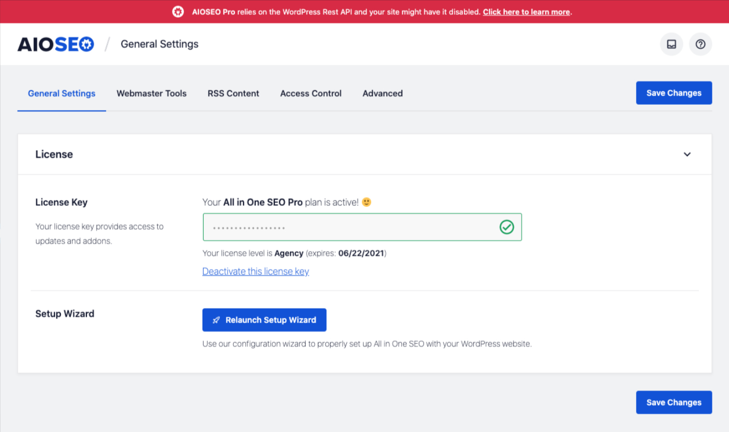Switch to the Access Control tab
Screen dimensions: 729x432
point(311,94)
